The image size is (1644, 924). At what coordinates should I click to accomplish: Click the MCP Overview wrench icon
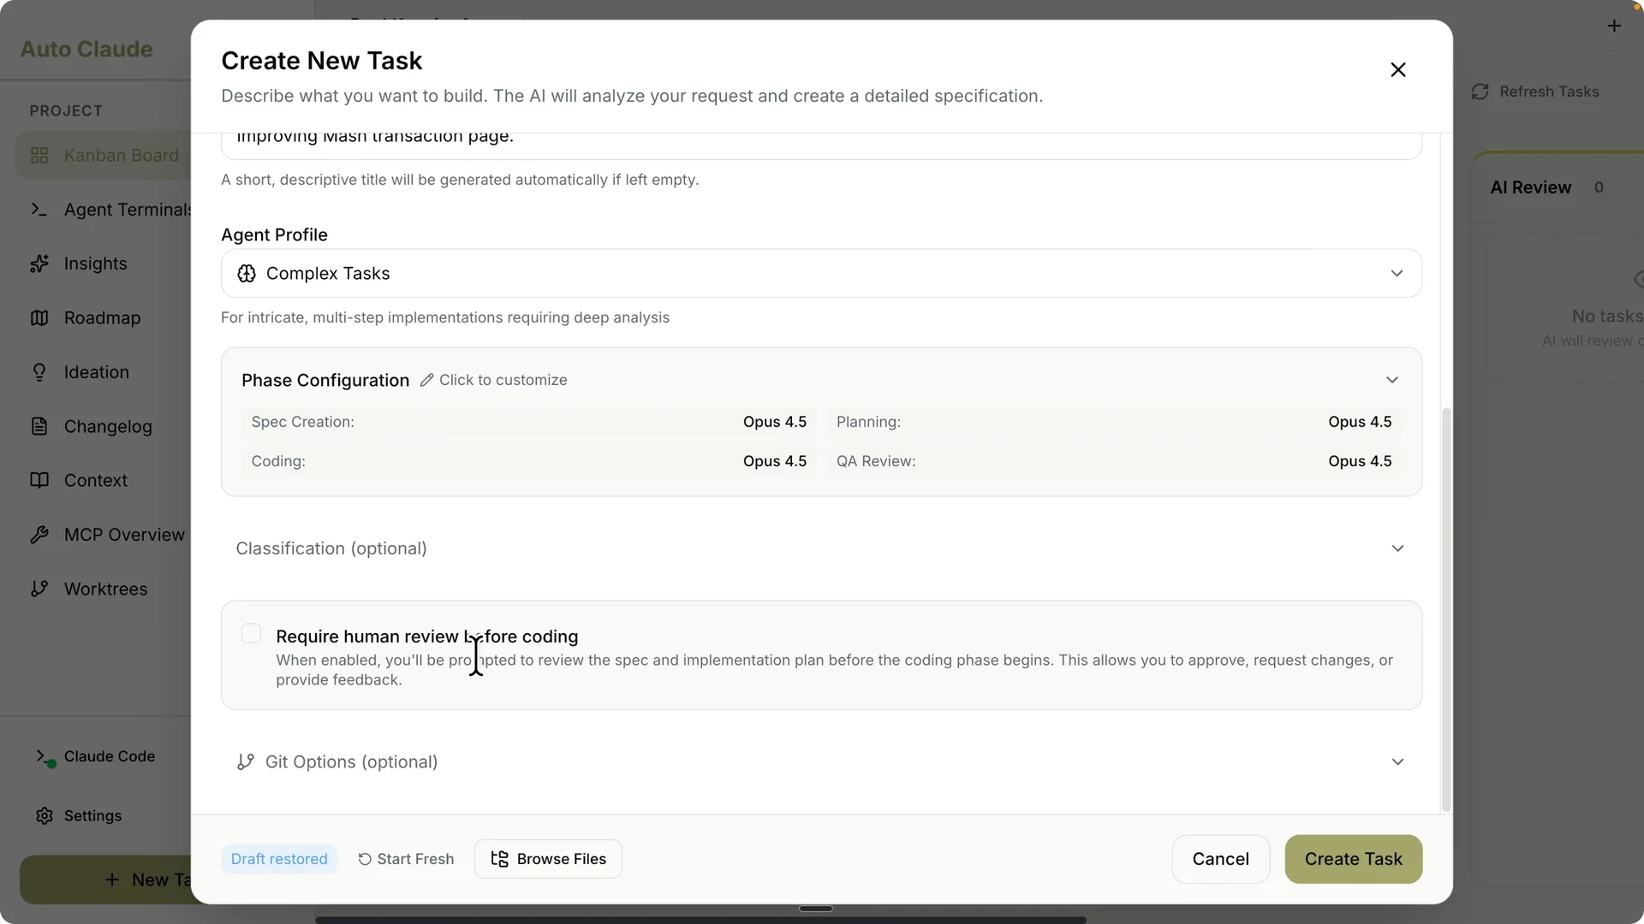[39, 535]
